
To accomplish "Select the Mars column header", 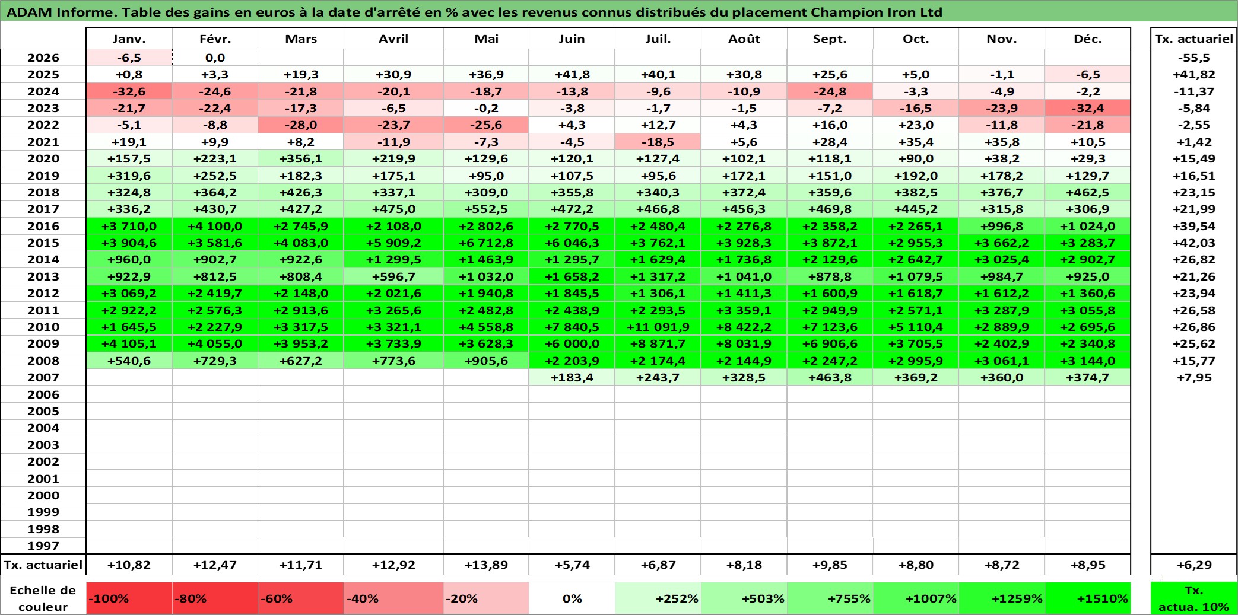I will coord(301,39).
